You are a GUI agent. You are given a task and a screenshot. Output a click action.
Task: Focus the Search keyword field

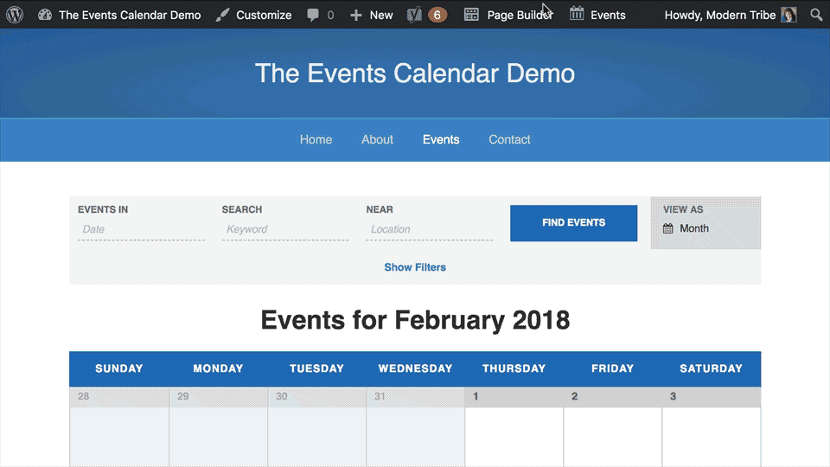tap(285, 230)
